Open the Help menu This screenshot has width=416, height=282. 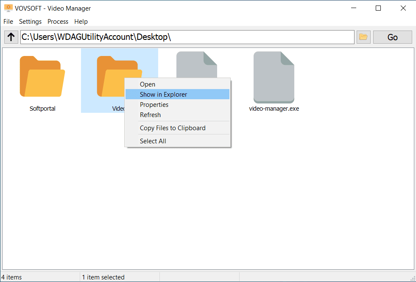(81, 22)
